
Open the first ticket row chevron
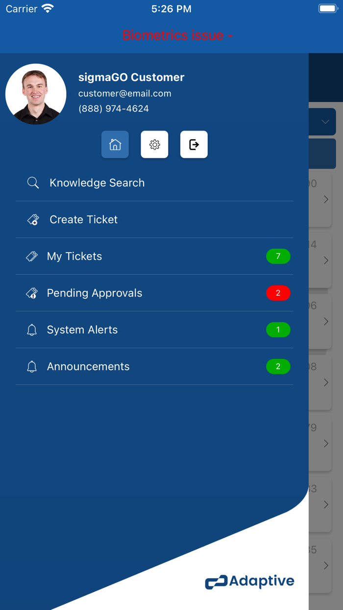(x=326, y=200)
